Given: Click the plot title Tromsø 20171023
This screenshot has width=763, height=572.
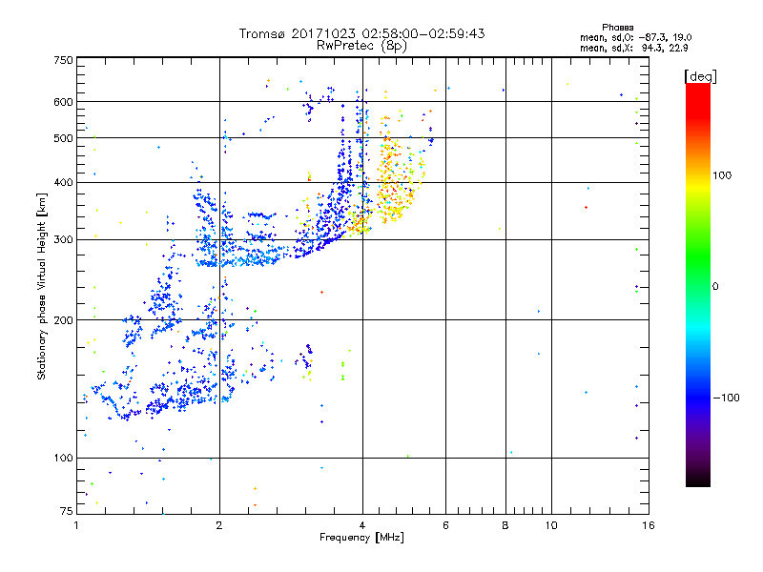Looking at the screenshot, I should click(x=361, y=33).
